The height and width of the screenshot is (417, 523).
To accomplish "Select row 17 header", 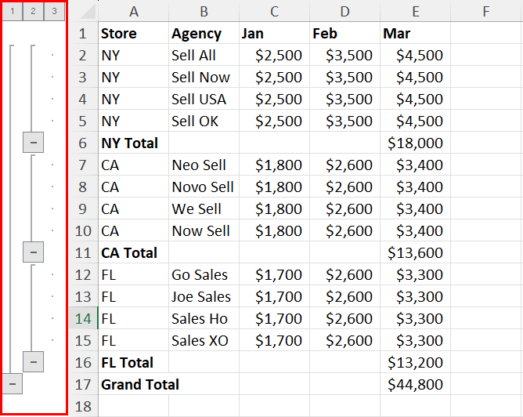I will point(84,384).
